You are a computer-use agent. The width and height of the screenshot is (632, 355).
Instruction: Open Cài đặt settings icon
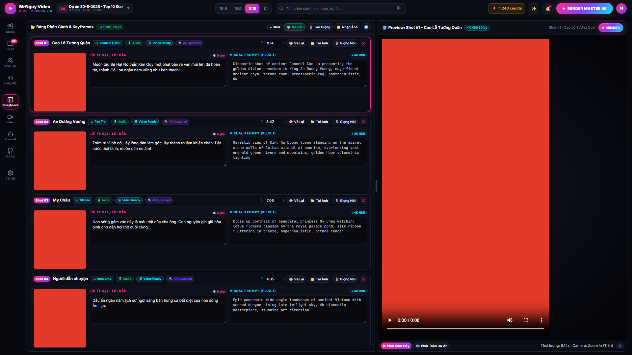tap(10, 175)
